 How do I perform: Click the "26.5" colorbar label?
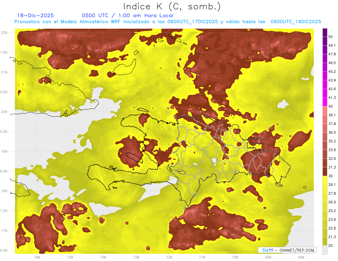coord(332,202)
